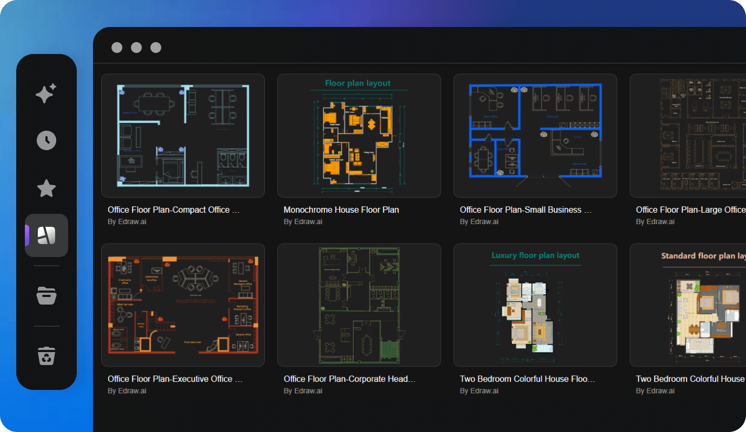Open the Luxury floor plan layout thumbnail

[x=535, y=305]
